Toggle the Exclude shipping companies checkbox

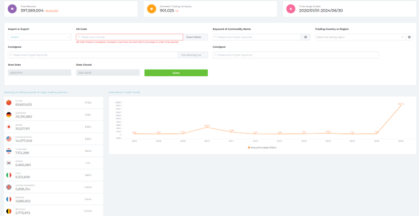[x=204, y=55]
